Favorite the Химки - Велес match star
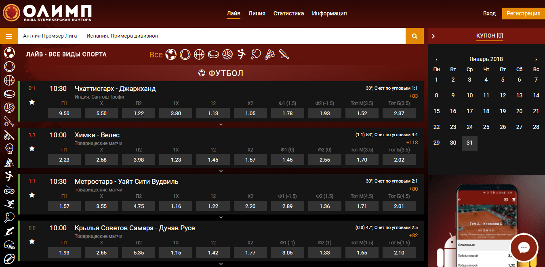545x267 pixels. (32, 149)
